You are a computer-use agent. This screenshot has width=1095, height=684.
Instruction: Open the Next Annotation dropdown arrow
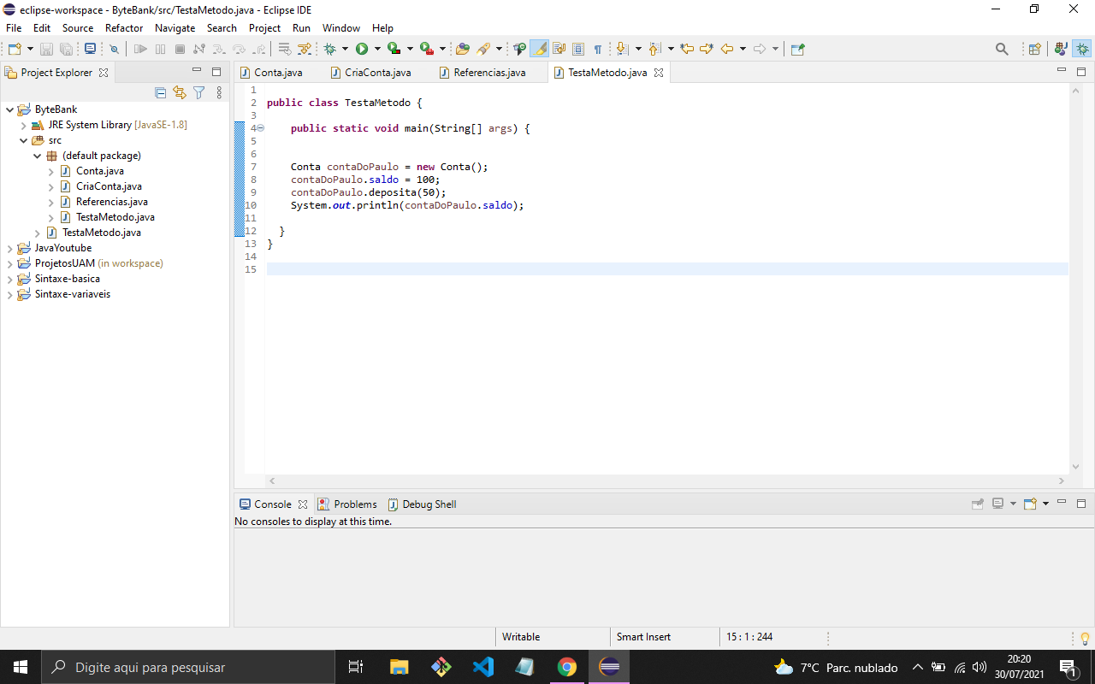tap(638, 50)
